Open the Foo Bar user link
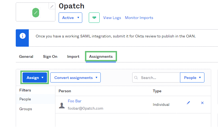The image size is (218, 127). pos(74,101)
